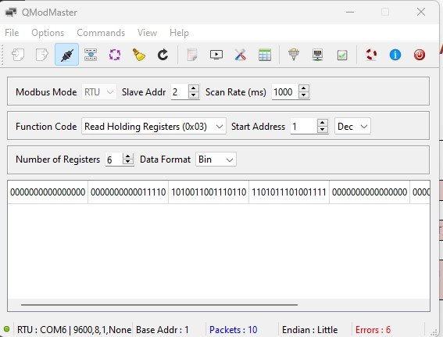Click status text RTU : COM6 | 9600,8,1,None
Image resolution: width=443 pixels, height=337 pixels.
click(x=74, y=330)
